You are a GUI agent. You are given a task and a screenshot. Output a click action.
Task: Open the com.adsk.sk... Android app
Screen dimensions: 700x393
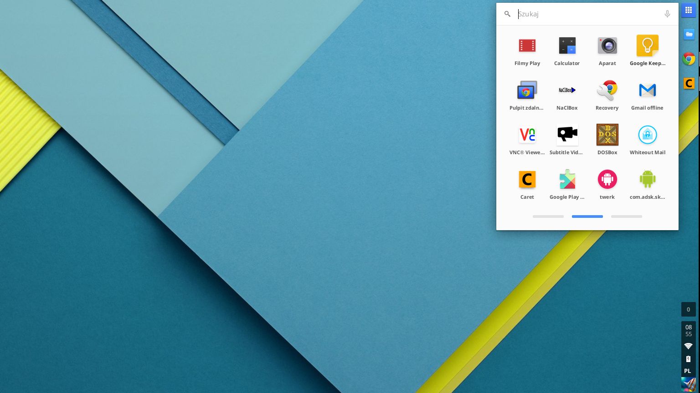pos(648,180)
